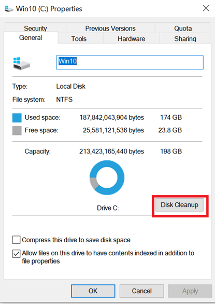Uncheck Allow files to be indexed checkbox

[x=16, y=254]
